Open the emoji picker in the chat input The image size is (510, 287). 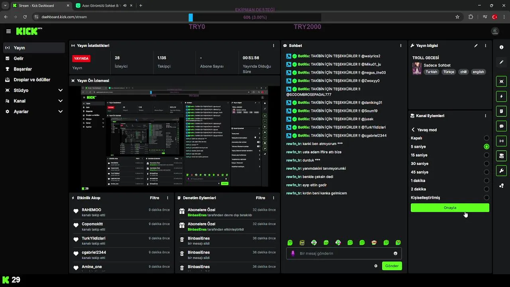[395, 253]
